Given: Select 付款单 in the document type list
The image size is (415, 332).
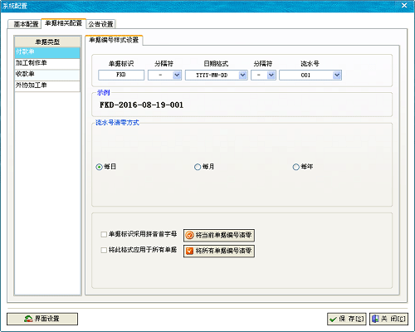Looking at the screenshot, I should point(47,52).
